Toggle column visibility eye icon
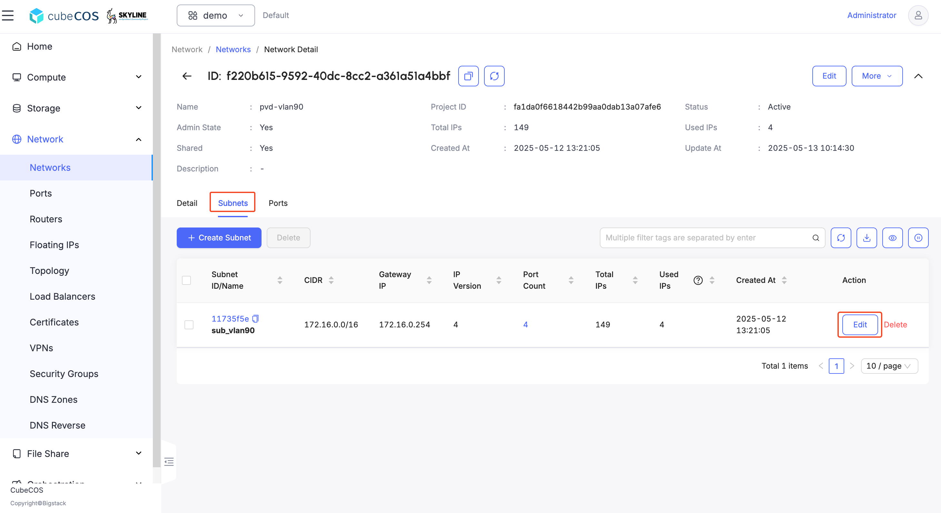The image size is (941, 513). click(892, 238)
